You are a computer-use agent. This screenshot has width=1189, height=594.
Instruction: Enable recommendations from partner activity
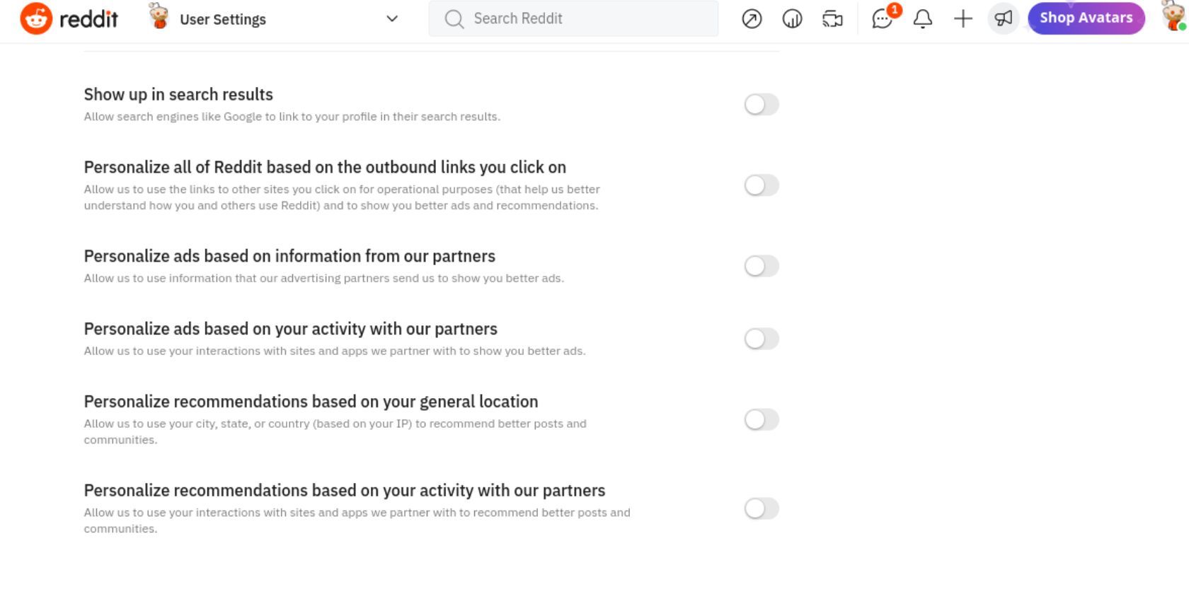[x=762, y=508]
